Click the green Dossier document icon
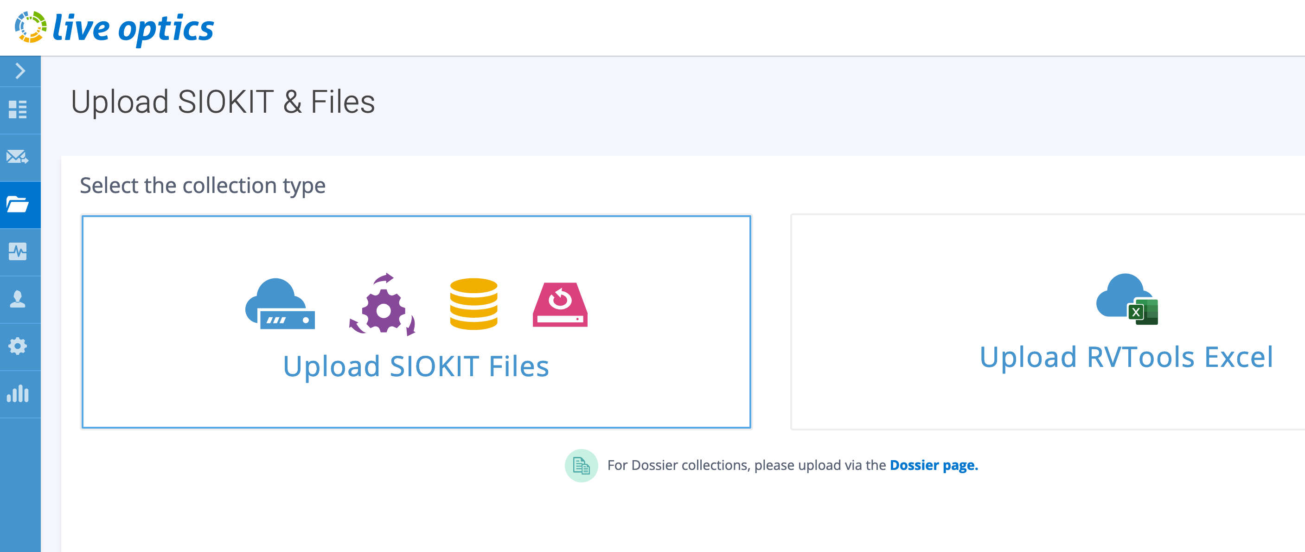This screenshot has width=1305, height=552. [581, 465]
